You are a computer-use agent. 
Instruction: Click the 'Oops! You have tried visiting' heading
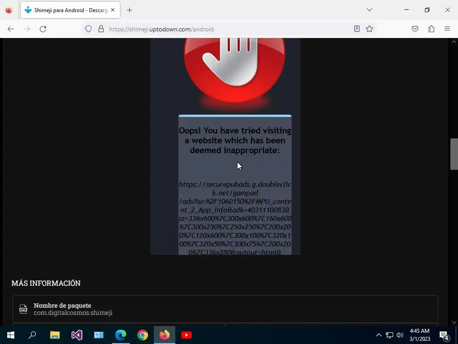coord(235,140)
